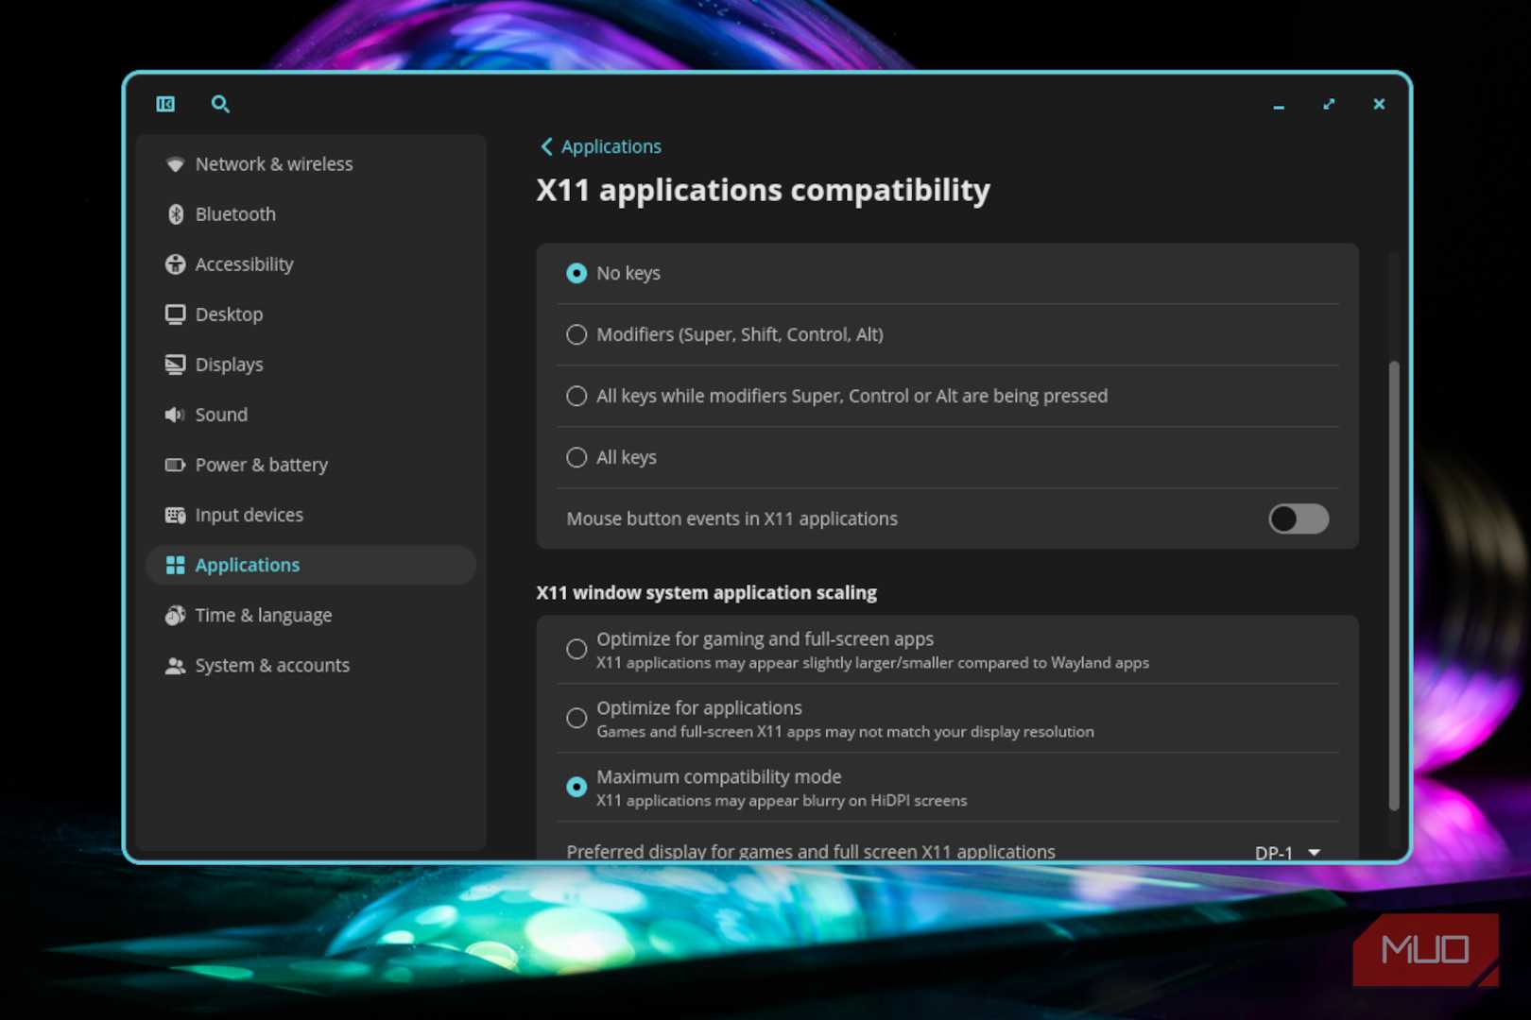Click the Applications grid icon

175,565
